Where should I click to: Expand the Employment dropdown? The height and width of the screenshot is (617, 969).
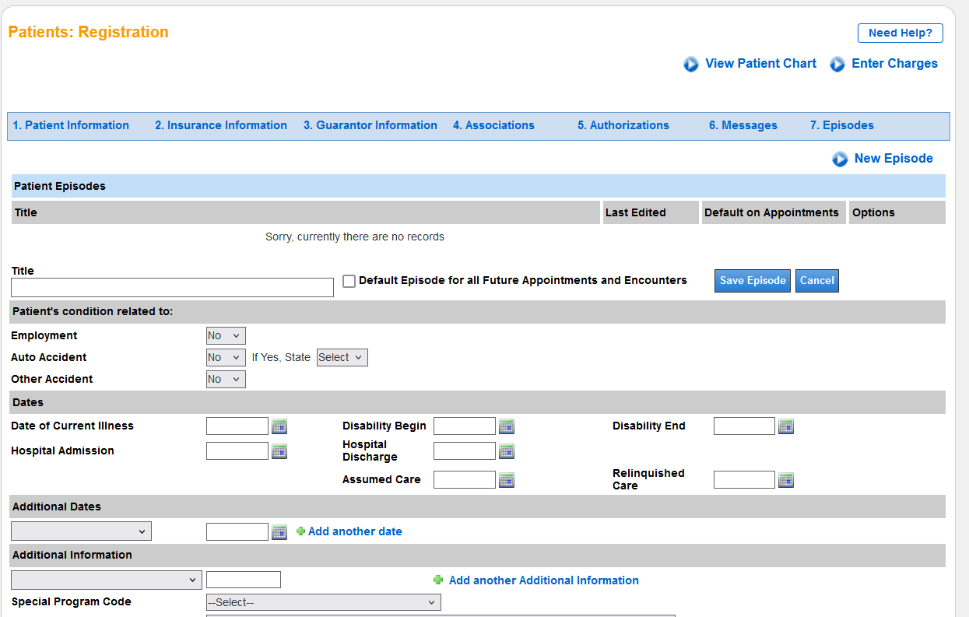(x=226, y=336)
